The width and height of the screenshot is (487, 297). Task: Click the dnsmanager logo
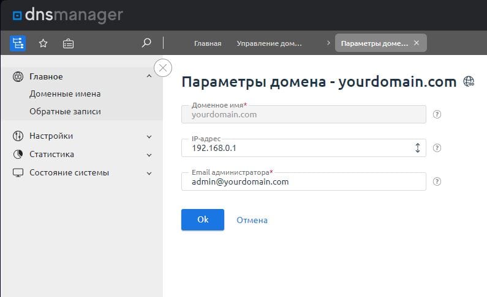tap(68, 15)
